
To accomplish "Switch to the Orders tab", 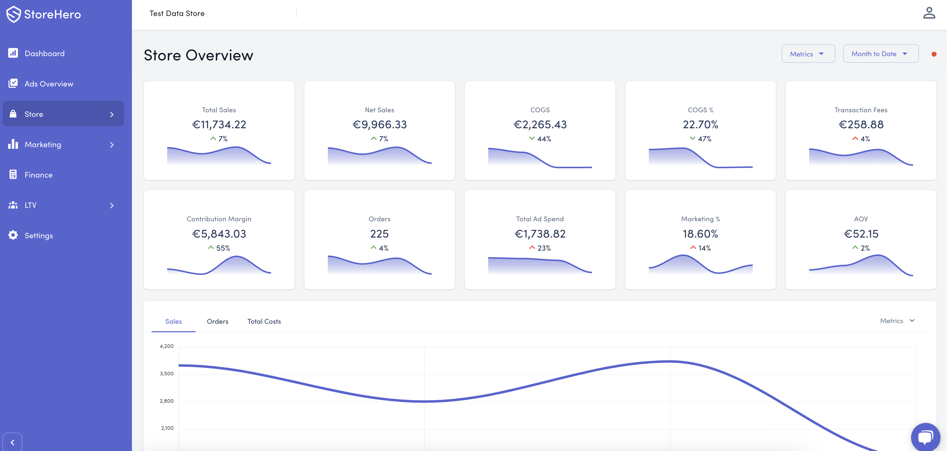I will click(x=217, y=321).
